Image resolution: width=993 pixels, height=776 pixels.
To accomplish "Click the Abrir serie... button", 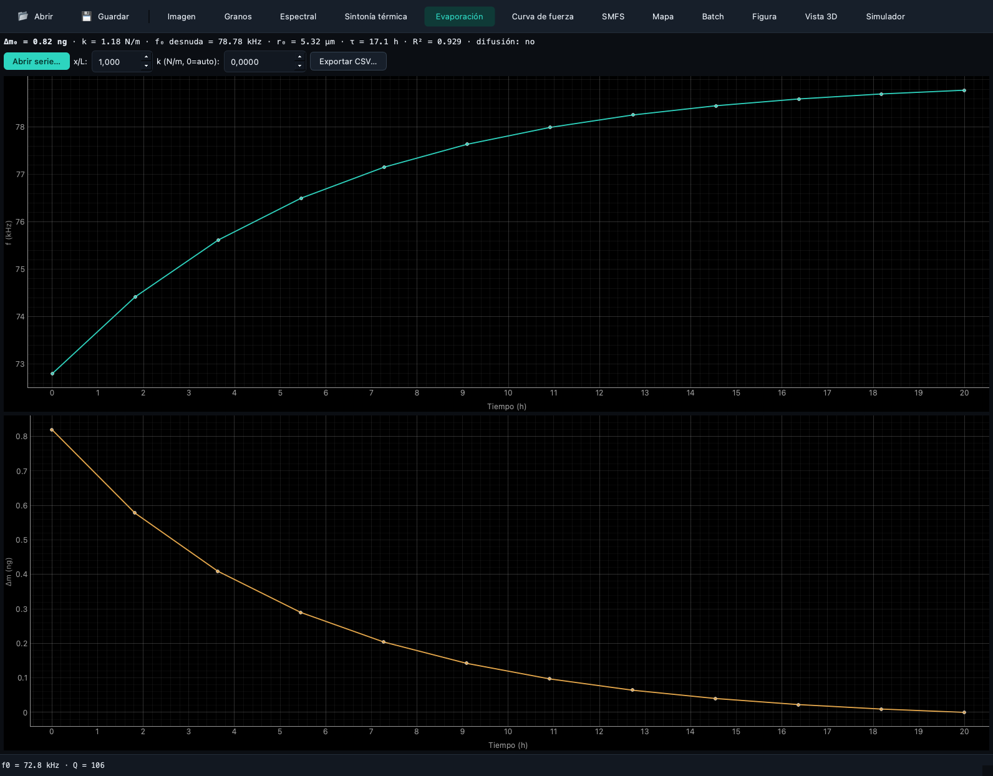I will (37, 61).
